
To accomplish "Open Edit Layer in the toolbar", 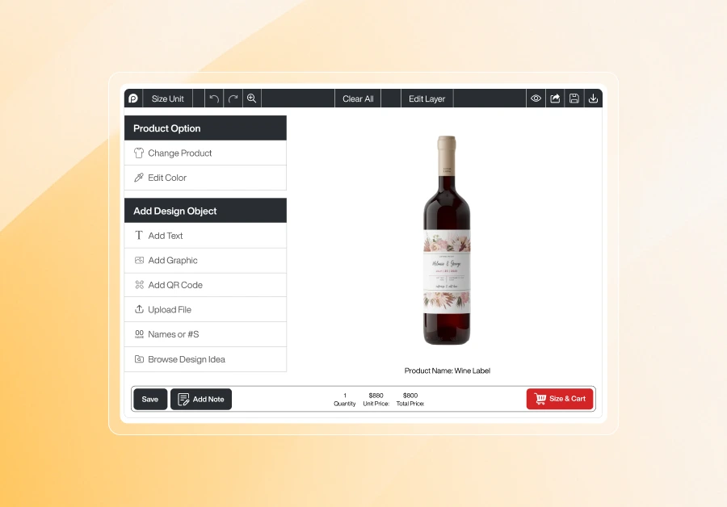I will [x=427, y=98].
